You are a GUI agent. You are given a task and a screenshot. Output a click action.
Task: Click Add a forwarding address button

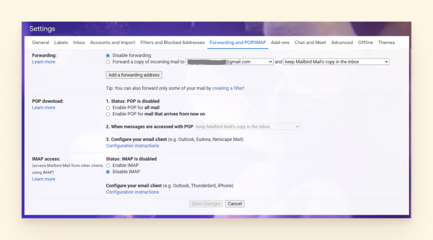134,75
